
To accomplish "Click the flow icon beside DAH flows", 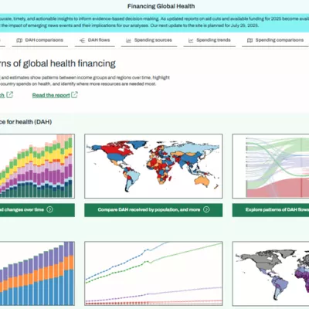I will click(82, 40).
